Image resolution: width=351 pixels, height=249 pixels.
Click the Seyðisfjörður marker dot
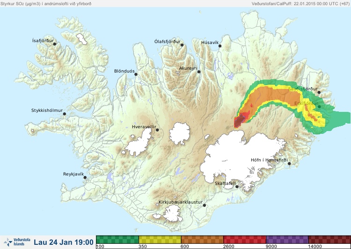pyautogui.click(x=319, y=92)
